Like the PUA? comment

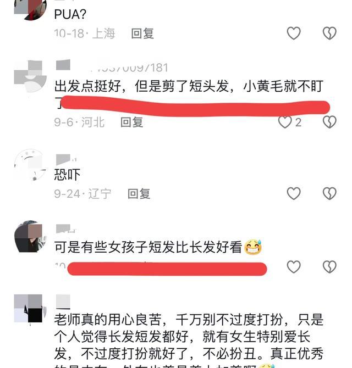coord(294,33)
